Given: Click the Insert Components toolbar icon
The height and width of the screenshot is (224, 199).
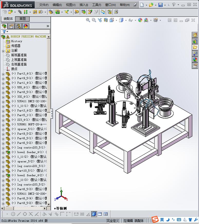Looking at the screenshot, I should click(x=11, y=12).
